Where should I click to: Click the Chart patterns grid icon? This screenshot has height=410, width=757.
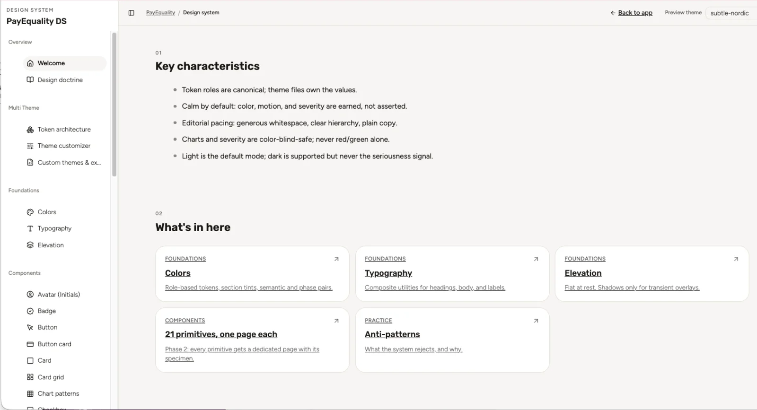30,394
